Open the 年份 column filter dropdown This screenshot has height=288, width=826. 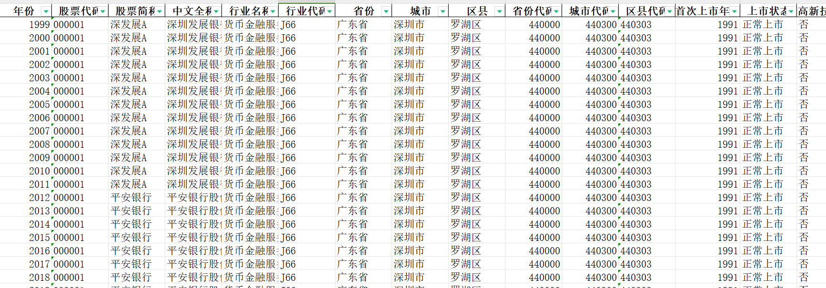(x=46, y=11)
